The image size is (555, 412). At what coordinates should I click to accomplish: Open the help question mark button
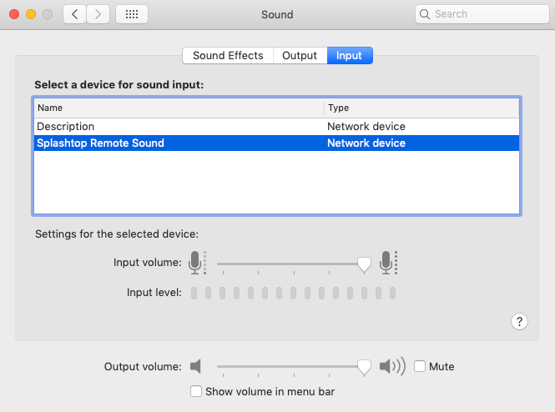point(519,321)
